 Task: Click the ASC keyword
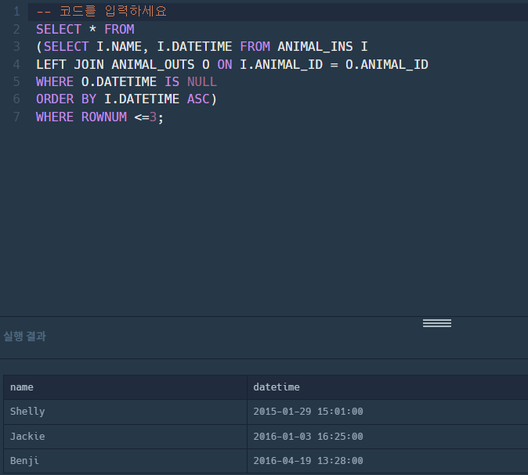[x=198, y=99]
